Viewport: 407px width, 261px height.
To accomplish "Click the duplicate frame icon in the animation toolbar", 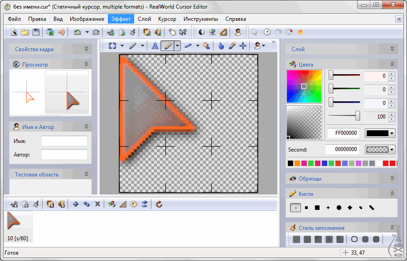I will [51, 204].
